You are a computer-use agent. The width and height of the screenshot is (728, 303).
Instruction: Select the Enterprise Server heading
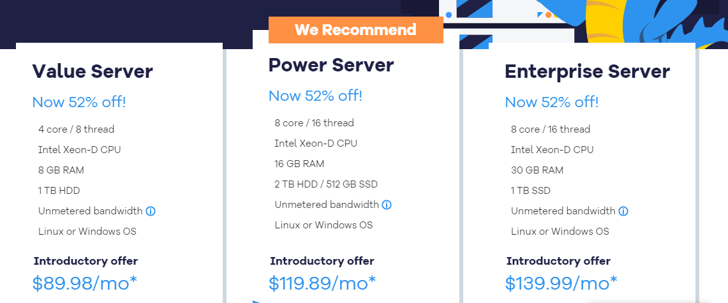coord(588,71)
